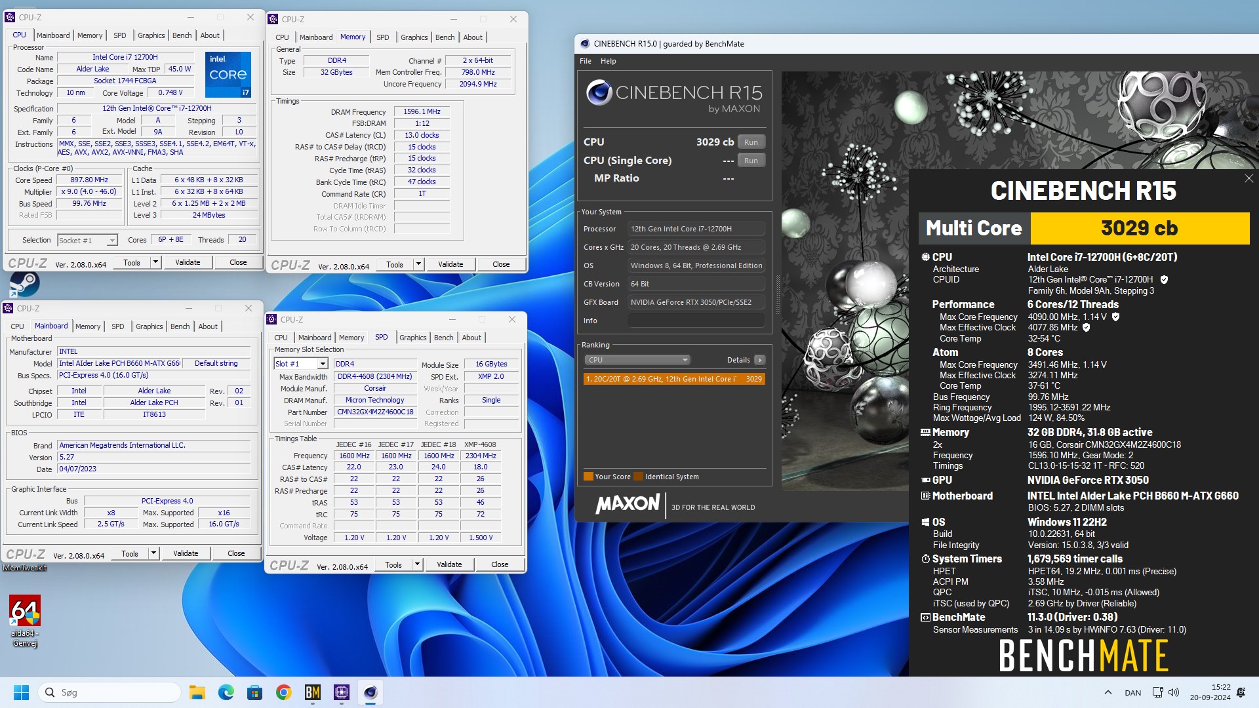The width and height of the screenshot is (1259, 708).
Task: Switch to Bench tab in CPU window
Action: pos(182,35)
